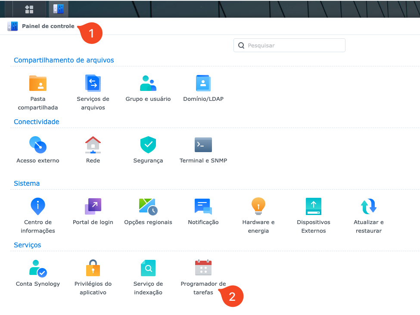Image resolution: width=420 pixels, height=315 pixels.
Task: Open Rede network settings
Action: click(93, 145)
